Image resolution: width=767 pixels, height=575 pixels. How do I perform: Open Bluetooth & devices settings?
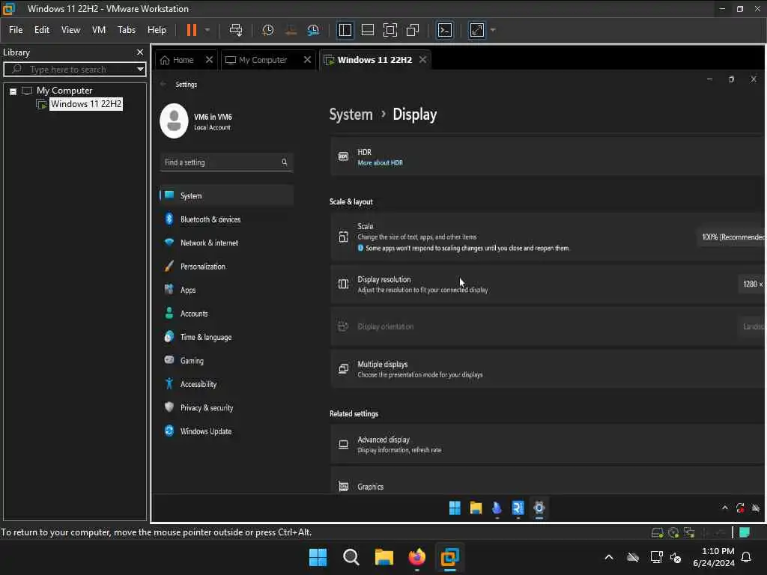[226, 219]
